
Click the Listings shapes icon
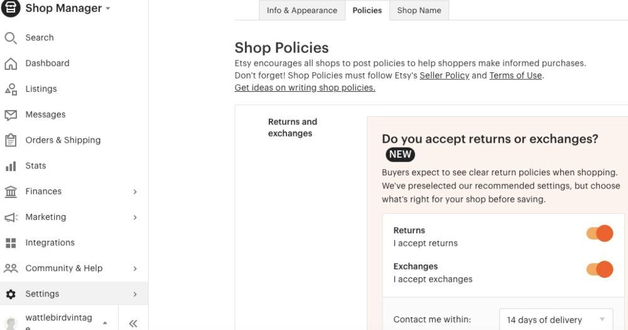click(x=11, y=89)
